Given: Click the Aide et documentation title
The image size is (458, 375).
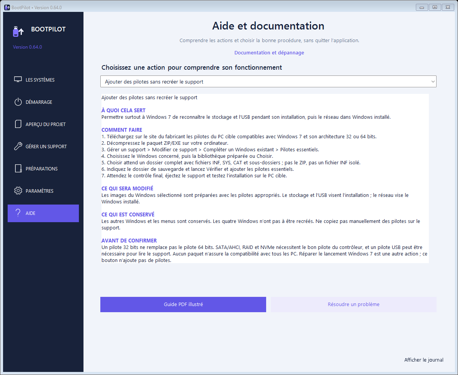Looking at the screenshot, I should click(268, 26).
